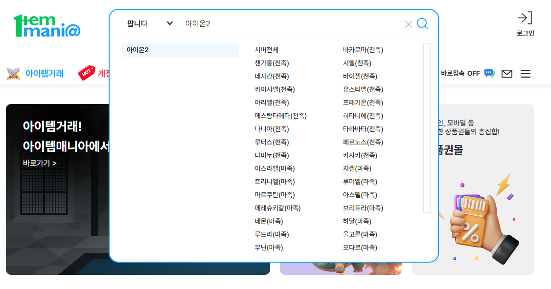Click inside the search field containing 아이온2
Screen dimensions: 551x289
[292, 23]
